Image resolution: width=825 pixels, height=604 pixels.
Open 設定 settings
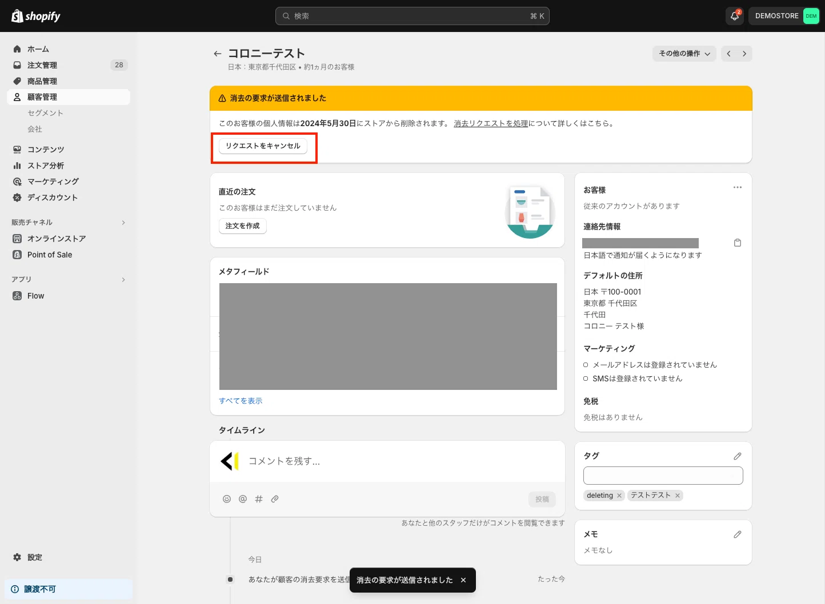(69, 557)
